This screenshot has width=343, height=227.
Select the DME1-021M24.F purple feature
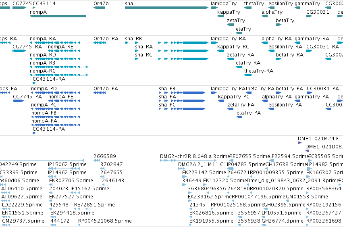pyautogui.click(x=300, y=143)
